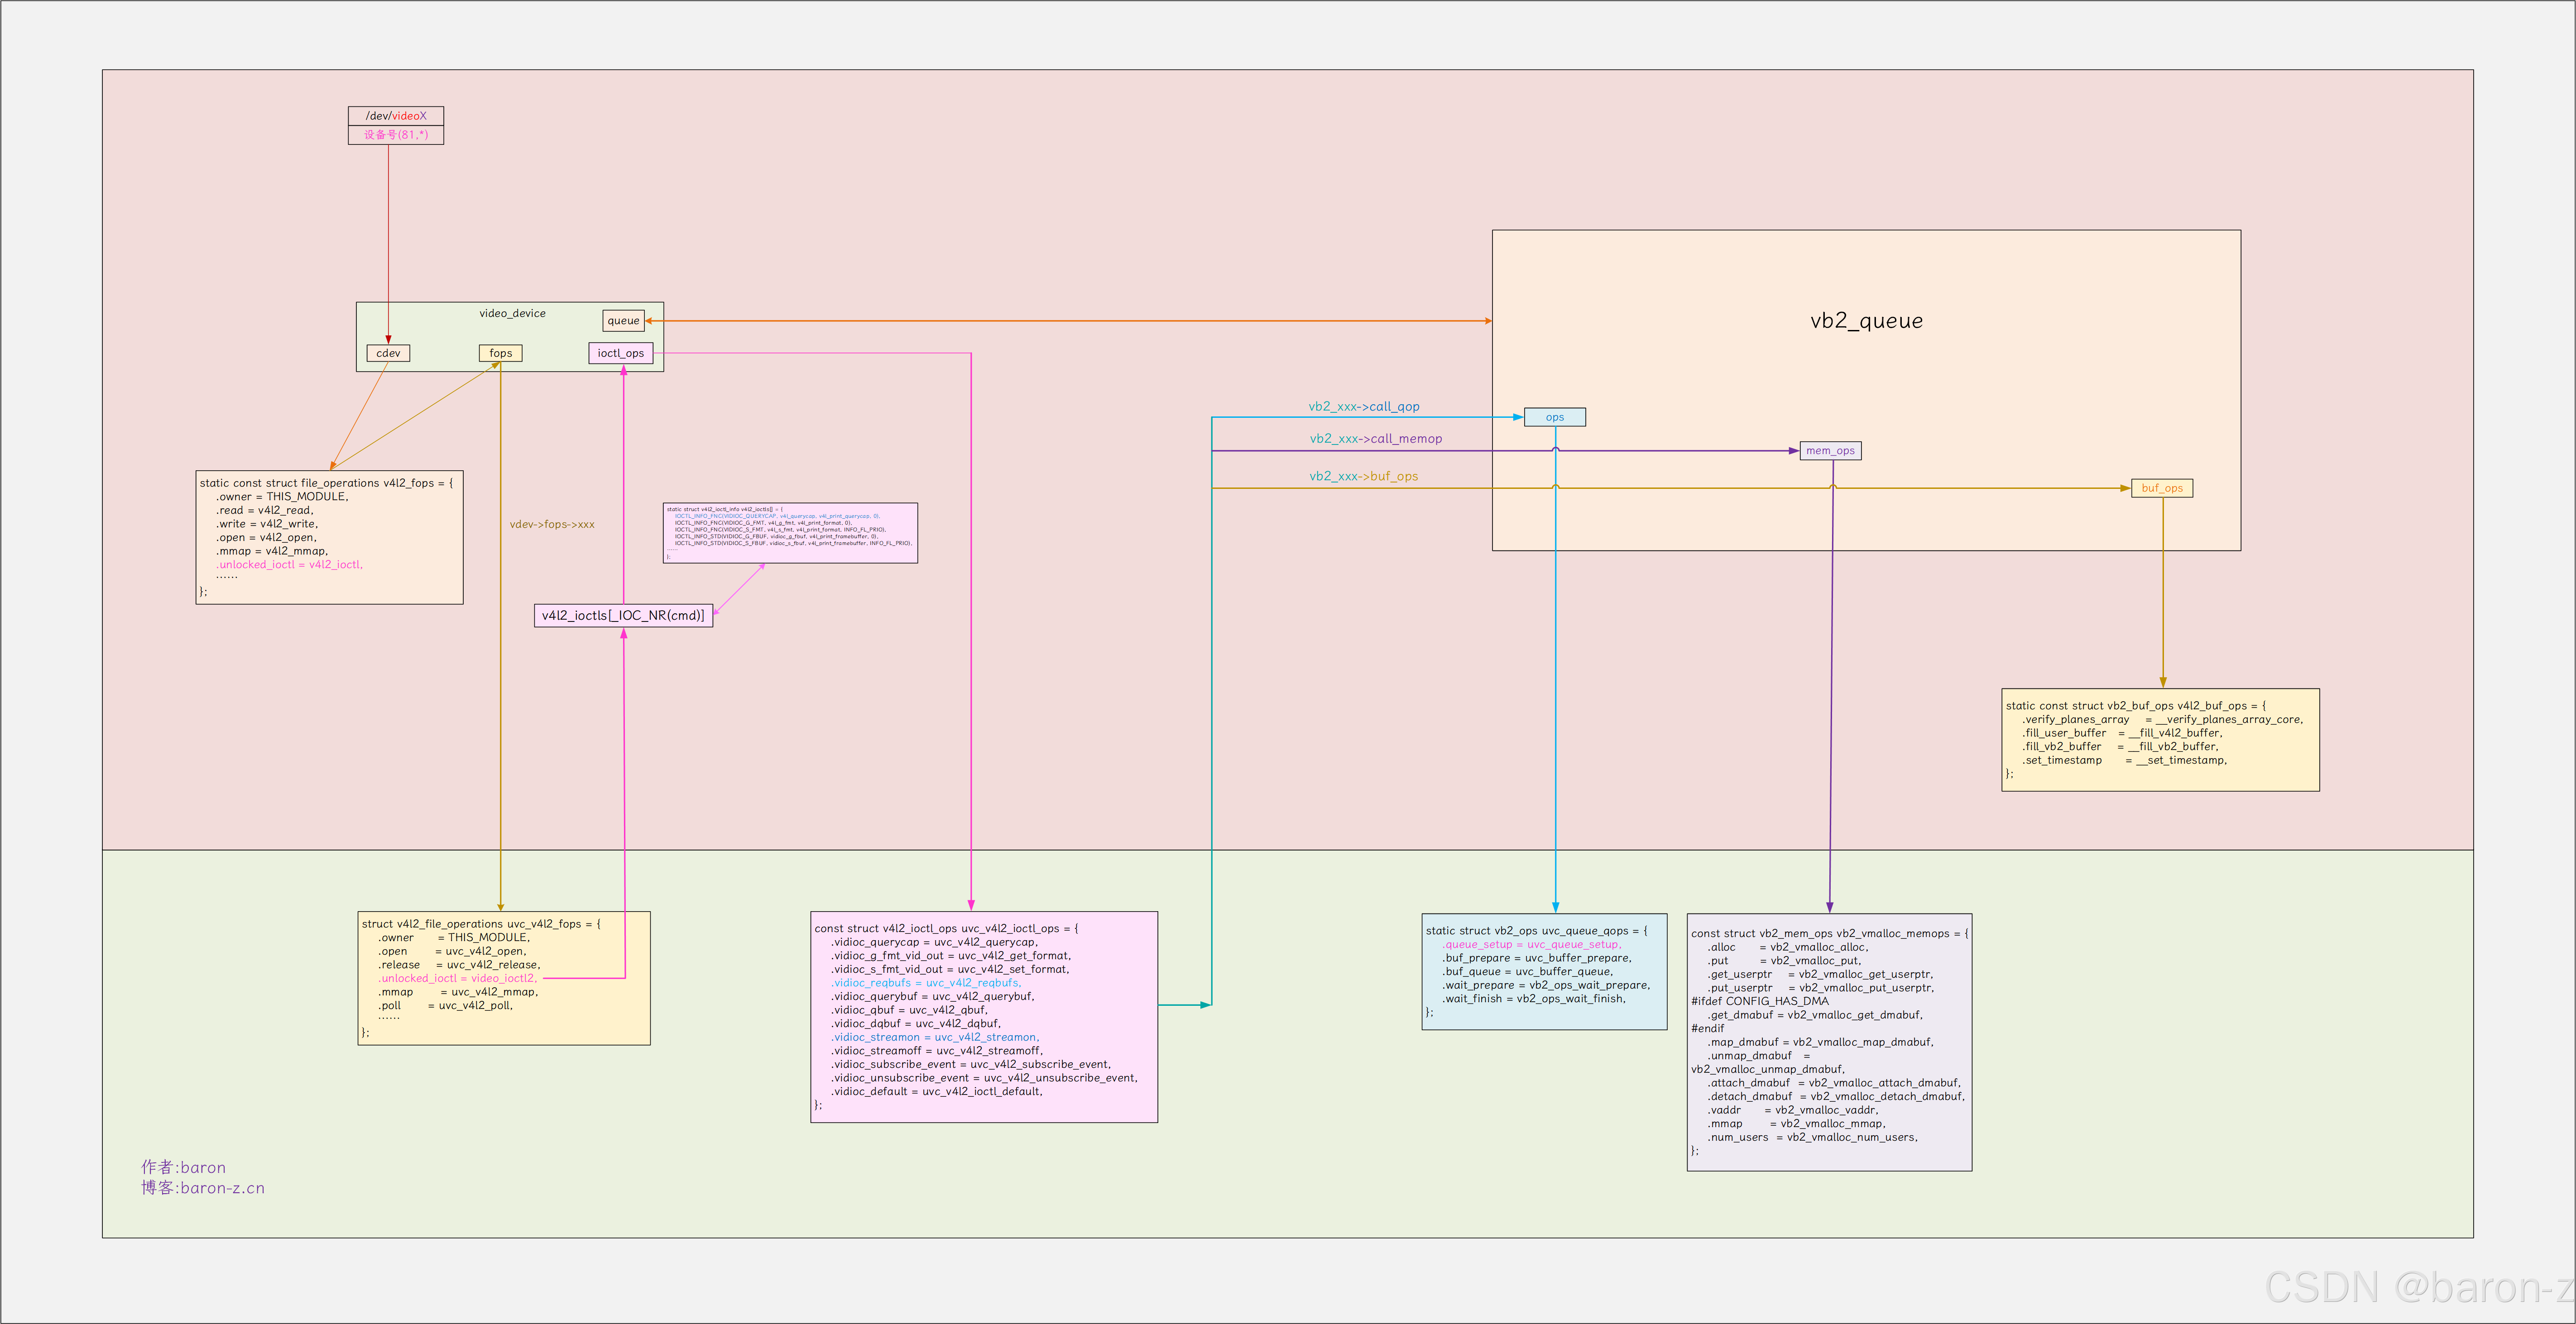Screen dimensions: 2576x1324
Task: Click the ".vaddr = vb2_vmalloc_vaddr," line
Action: pyautogui.click(x=1793, y=1110)
